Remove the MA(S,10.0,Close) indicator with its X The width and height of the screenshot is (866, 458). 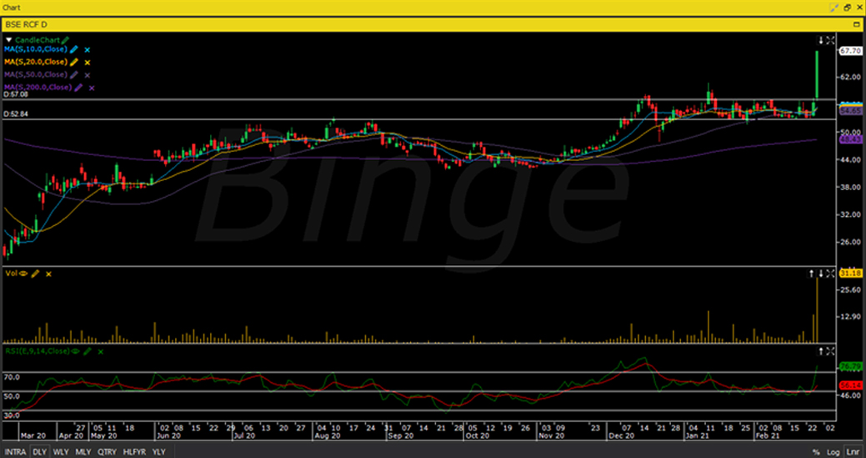pos(88,50)
